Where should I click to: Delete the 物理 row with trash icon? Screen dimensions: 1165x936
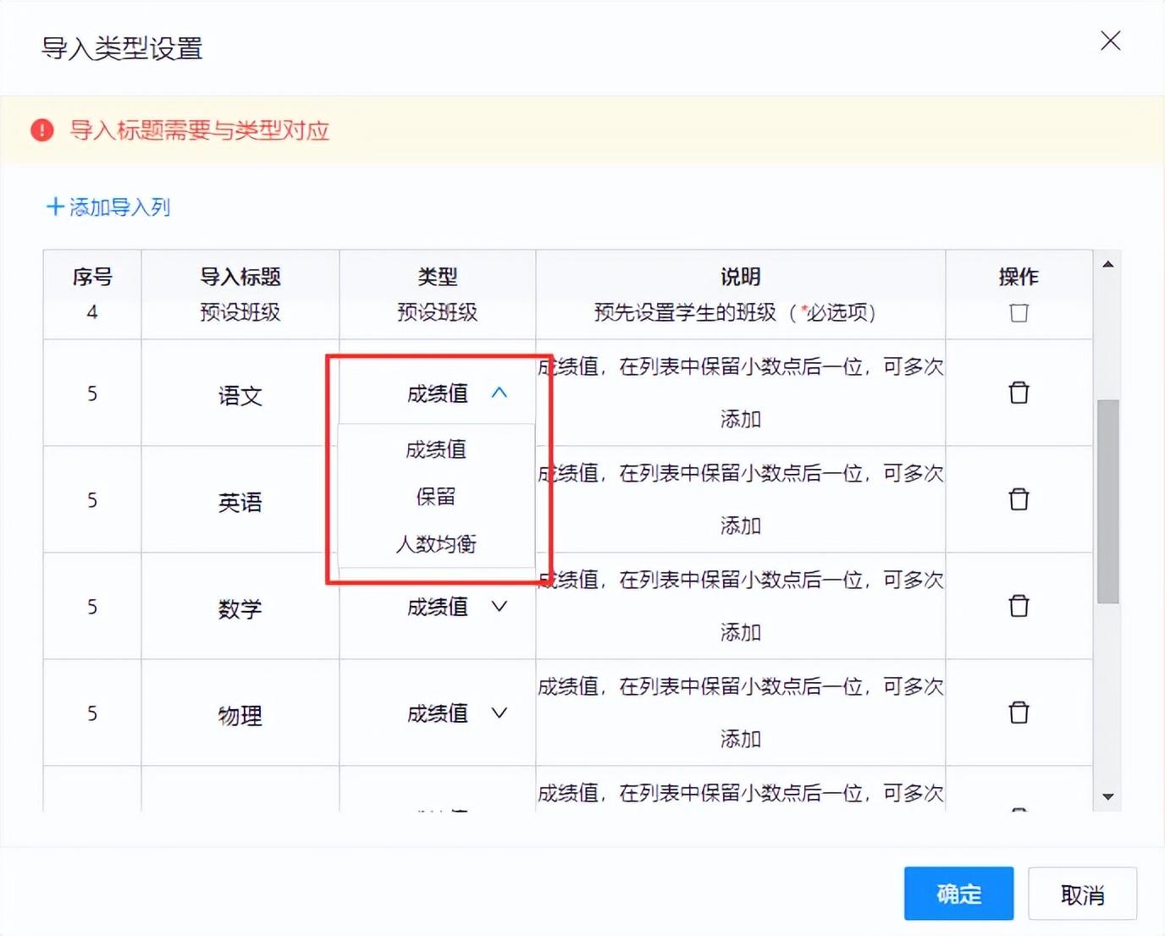pos(1019,713)
